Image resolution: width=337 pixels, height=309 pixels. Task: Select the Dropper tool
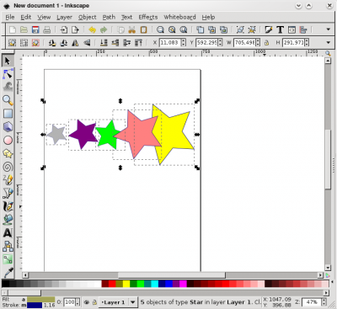[8, 272]
